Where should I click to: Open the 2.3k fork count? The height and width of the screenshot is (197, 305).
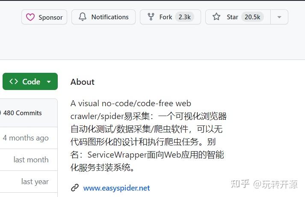pos(184,17)
